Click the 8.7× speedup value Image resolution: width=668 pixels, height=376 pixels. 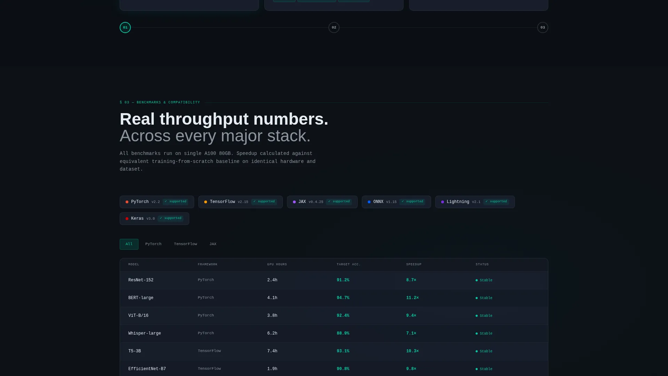pos(411,280)
